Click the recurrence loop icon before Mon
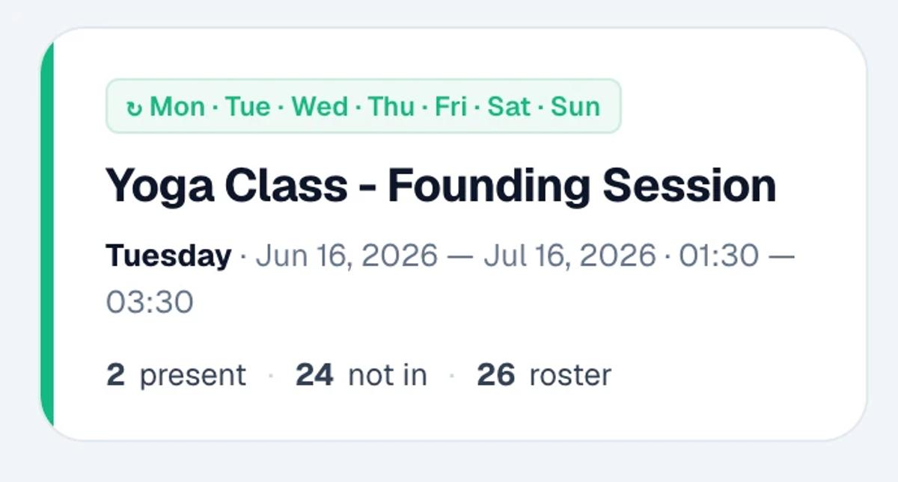 click(x=135, y=108)
